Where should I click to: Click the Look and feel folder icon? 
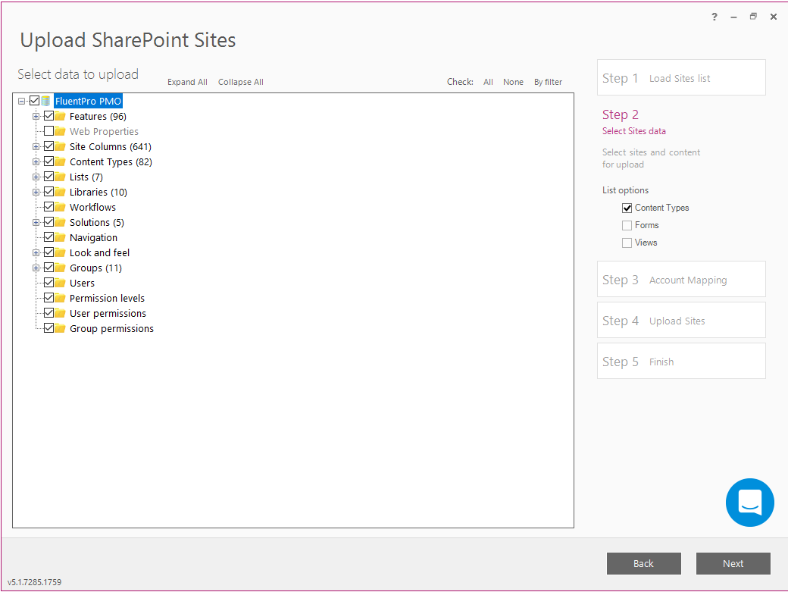click(60, 252)
